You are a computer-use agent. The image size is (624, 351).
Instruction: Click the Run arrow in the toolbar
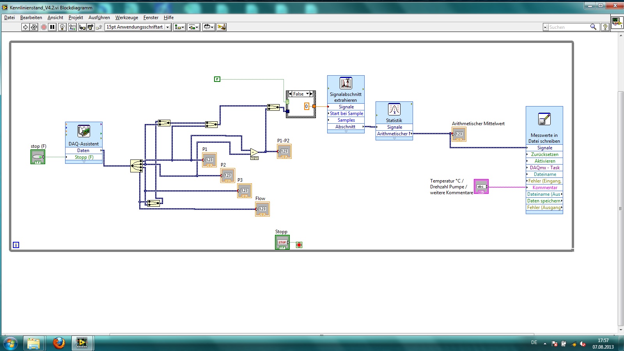click(x=25, y=27)
